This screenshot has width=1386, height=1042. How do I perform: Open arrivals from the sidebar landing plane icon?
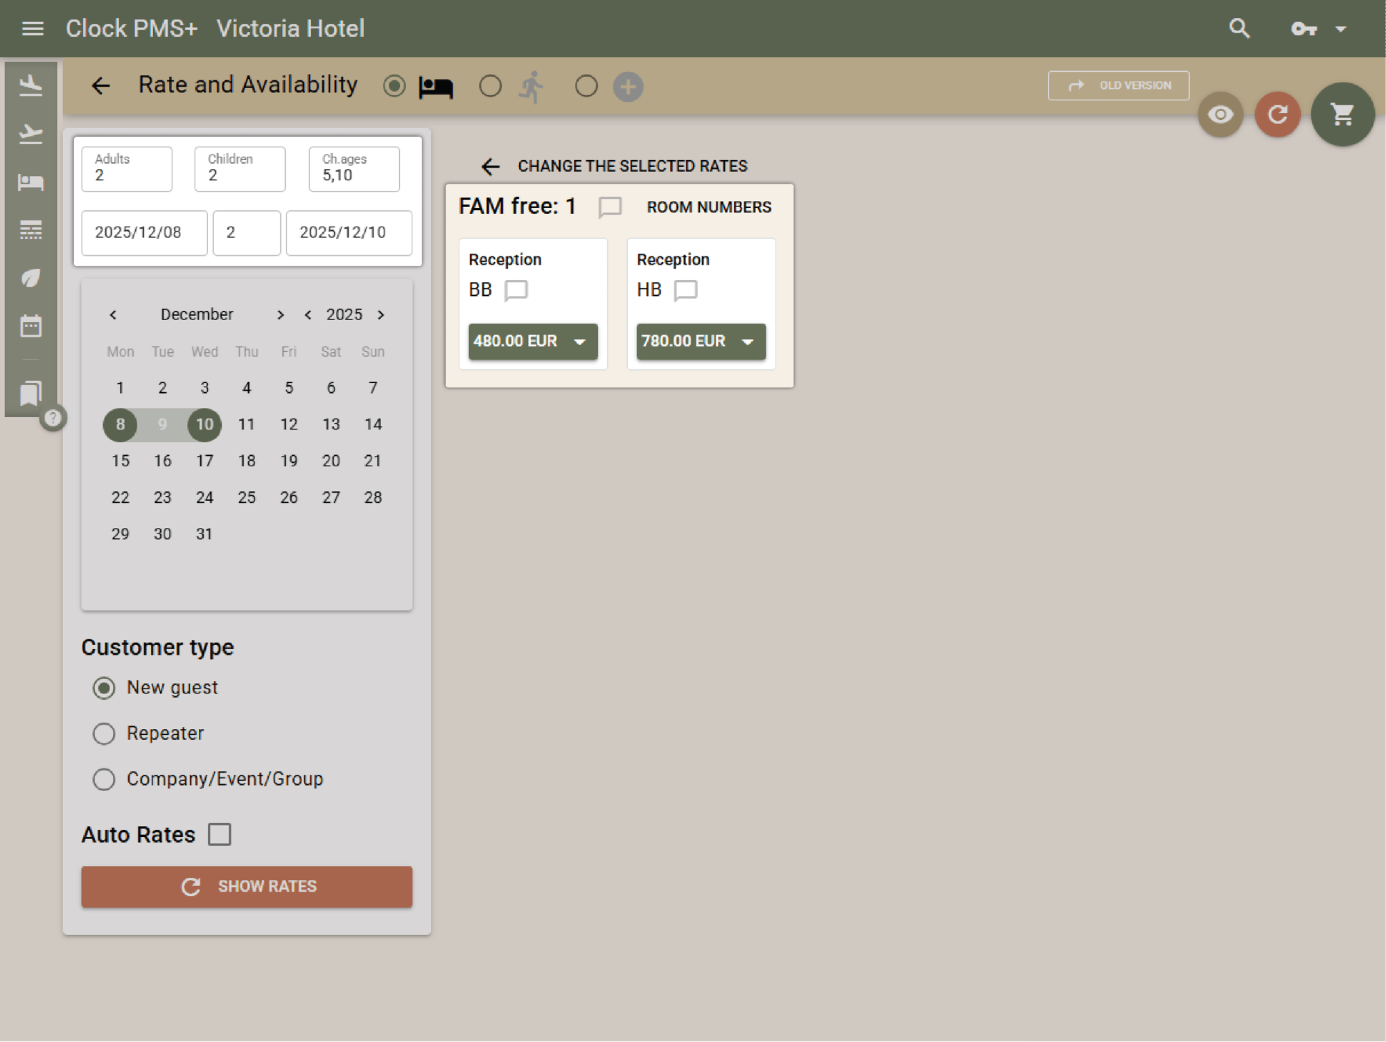coord(30,86)
